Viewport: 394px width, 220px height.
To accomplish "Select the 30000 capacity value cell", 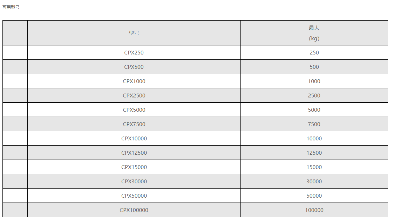I will (x=314, y=182).
